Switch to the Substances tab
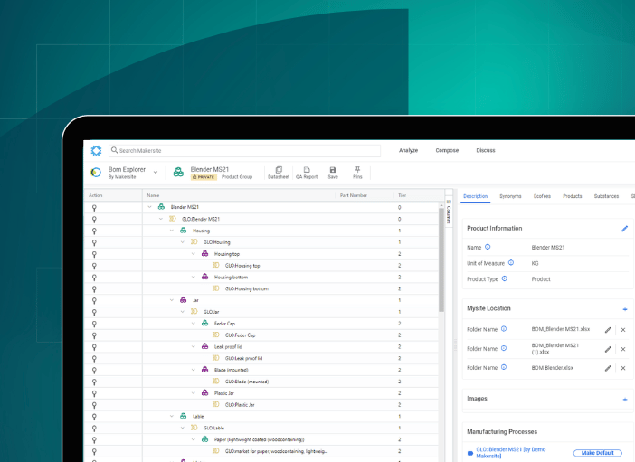The width and height of the screenshot is (635, 462). (x=606, y=196)
